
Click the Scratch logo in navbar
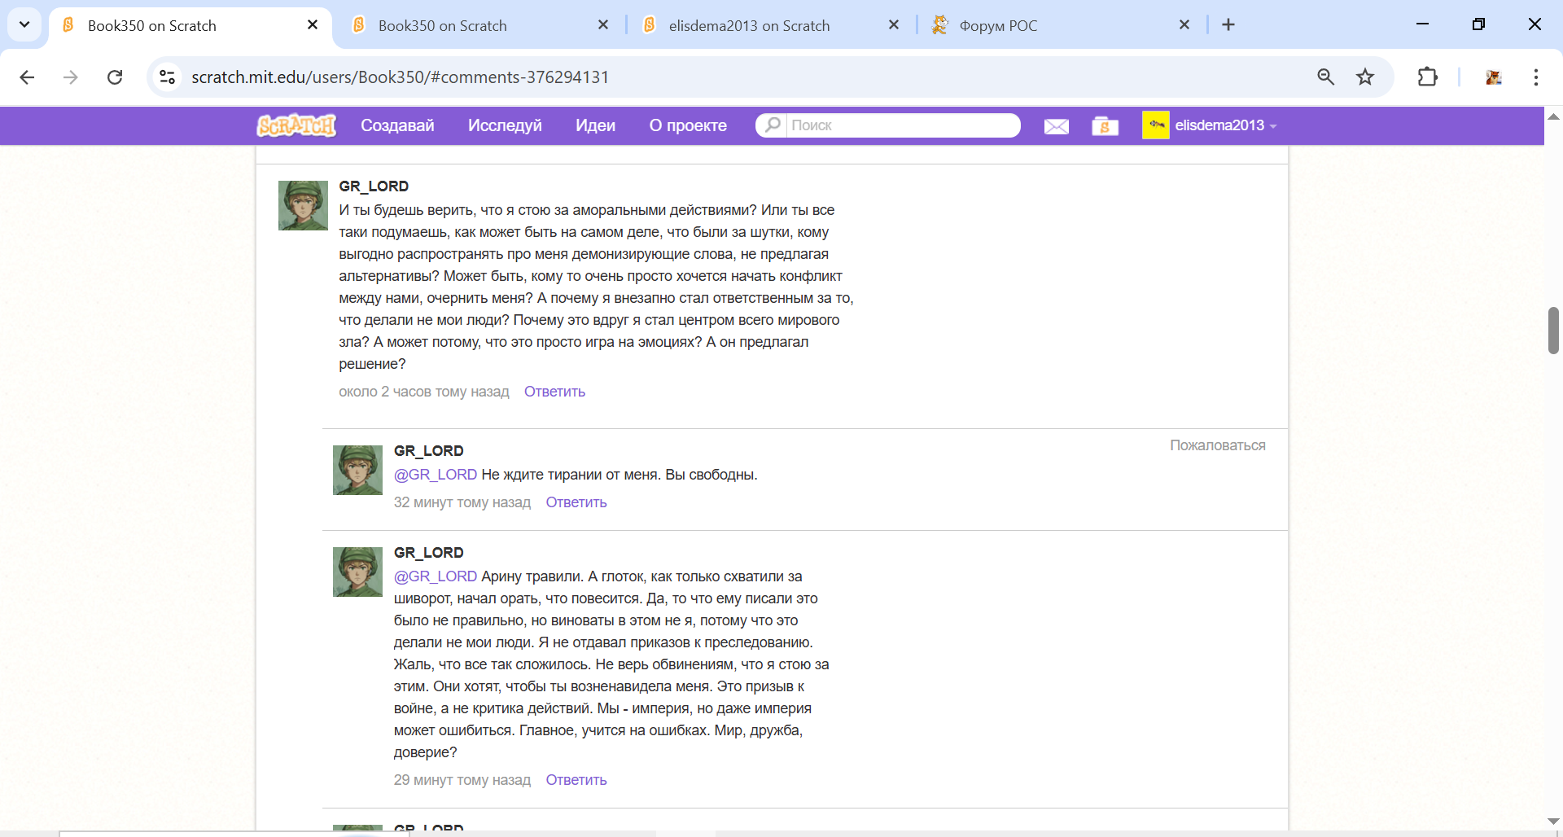tap(296, 125)
